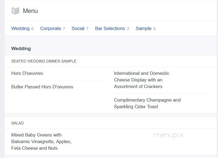Select the Mixed Baby Greens salad item

coord(41,141)
